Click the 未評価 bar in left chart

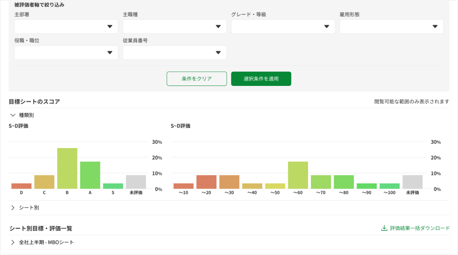click(136, 182)
